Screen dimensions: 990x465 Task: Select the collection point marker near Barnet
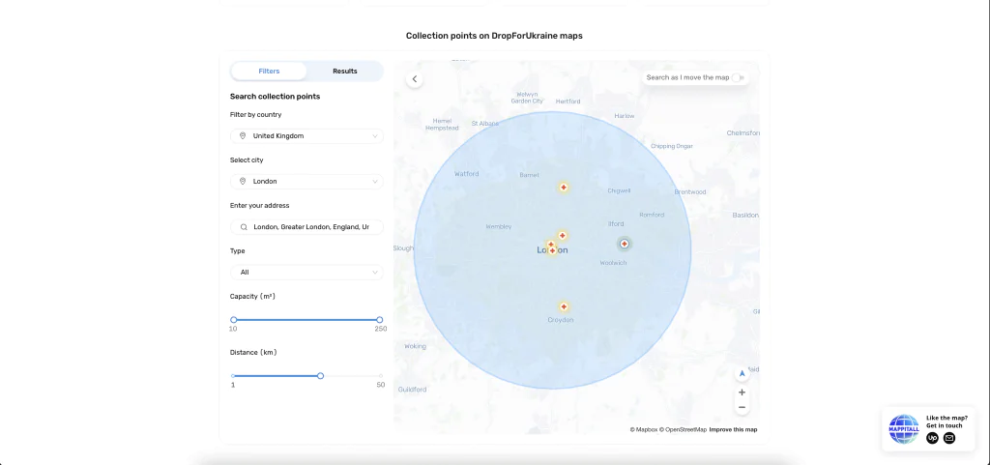pyautogui.click(x=564, y=188)
